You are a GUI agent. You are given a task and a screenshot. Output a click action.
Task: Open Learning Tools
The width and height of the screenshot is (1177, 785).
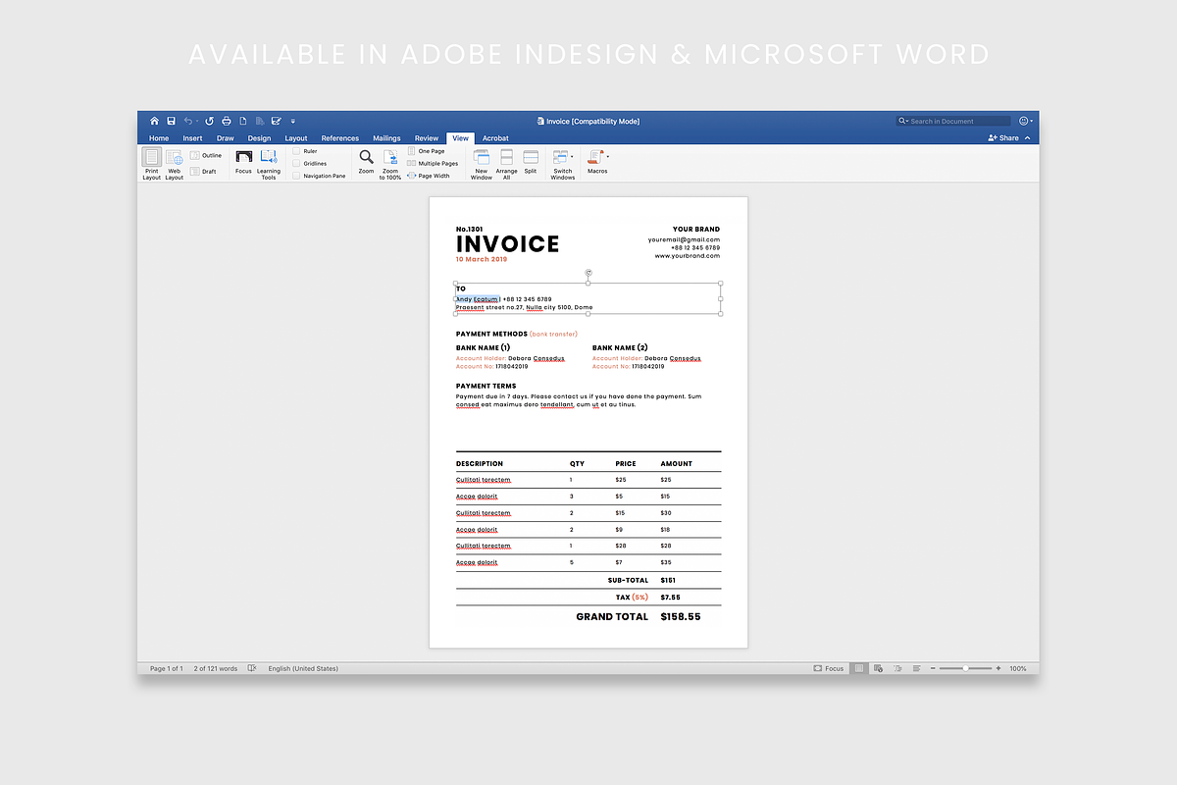[269, 164]
